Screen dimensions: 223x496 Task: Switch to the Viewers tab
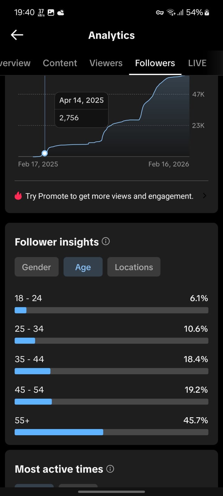coord(106,63)
